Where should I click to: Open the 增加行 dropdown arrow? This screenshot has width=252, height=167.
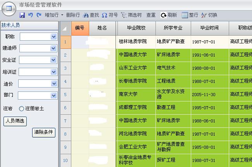pos(62,15)
